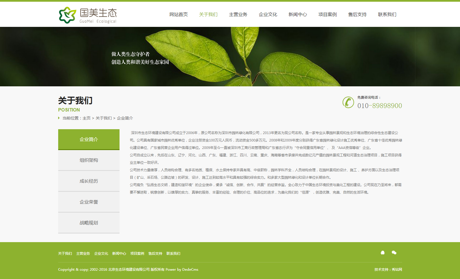Click the green phone hotline icon
The height and width of the screenshot is (279, 460).
click(x=348, y=102)
